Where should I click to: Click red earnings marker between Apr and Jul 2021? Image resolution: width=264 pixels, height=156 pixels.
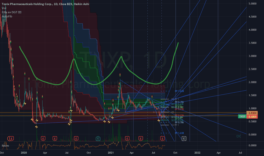140,139
